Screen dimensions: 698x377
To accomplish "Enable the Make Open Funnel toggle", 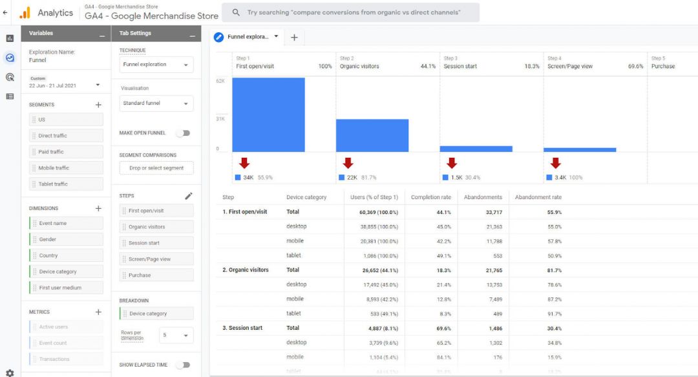I will click(184, 132).
